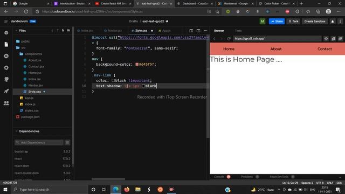Switch to Color Picker browser tab
345x194 pixels.
[x=277, y=4]
